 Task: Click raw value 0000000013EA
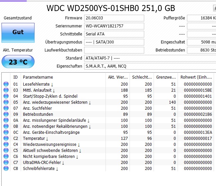tap(198, 132)
